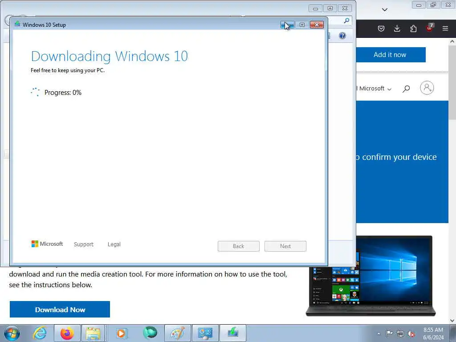Click the Download Now button
The image size is (456, 342).
click(x=60, y=309)
